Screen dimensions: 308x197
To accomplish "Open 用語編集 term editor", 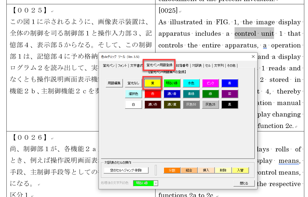I will click(114, 83).
